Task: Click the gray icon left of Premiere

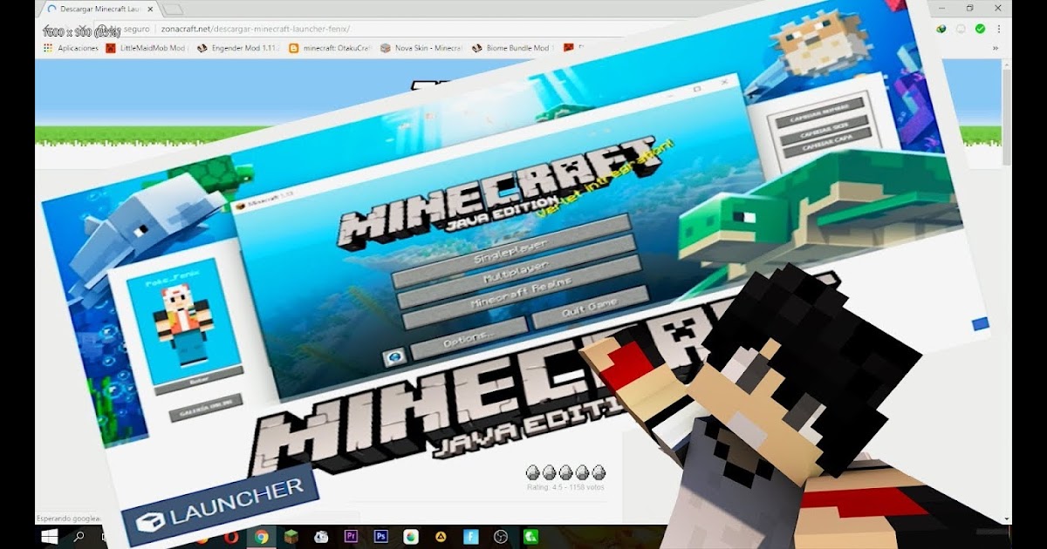Action: point(321,537)
